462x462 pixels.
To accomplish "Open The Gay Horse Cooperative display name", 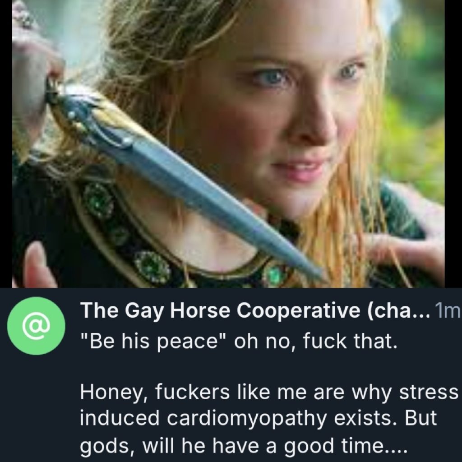I will pos(255,310).
